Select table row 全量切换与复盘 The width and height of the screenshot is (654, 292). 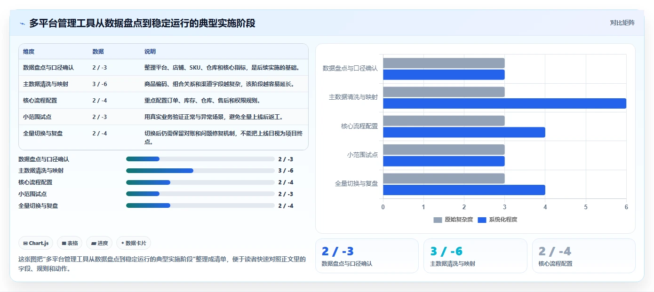(163, 137)
